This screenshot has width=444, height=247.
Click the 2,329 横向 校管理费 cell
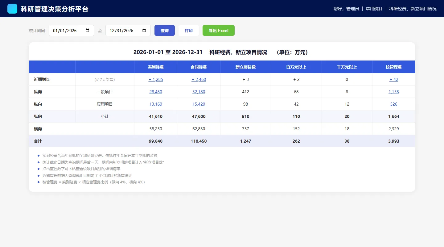[x=394, y=129]
